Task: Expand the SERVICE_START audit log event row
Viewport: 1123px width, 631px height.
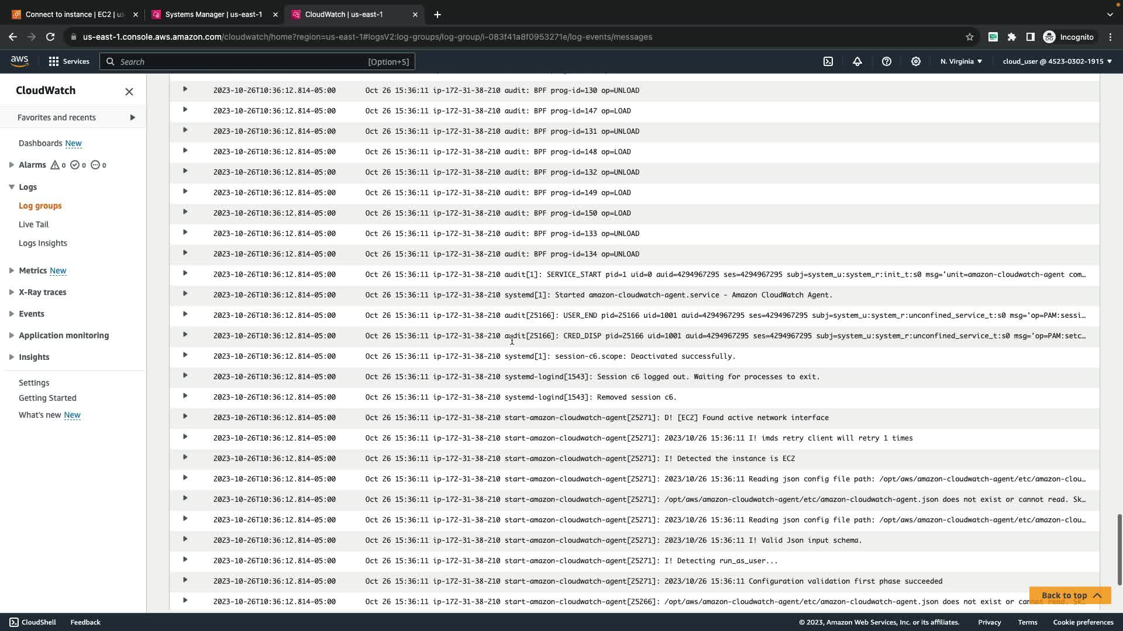Action: (x=185, y=273)
